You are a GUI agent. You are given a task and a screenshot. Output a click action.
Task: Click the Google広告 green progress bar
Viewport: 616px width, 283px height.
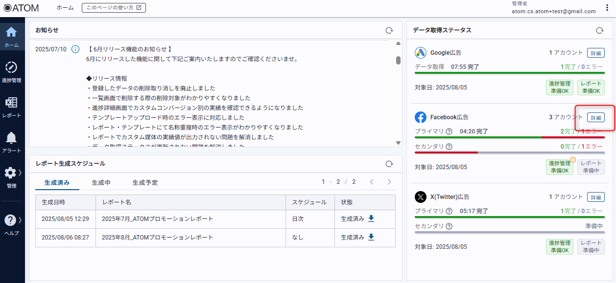tap(509, 73)
